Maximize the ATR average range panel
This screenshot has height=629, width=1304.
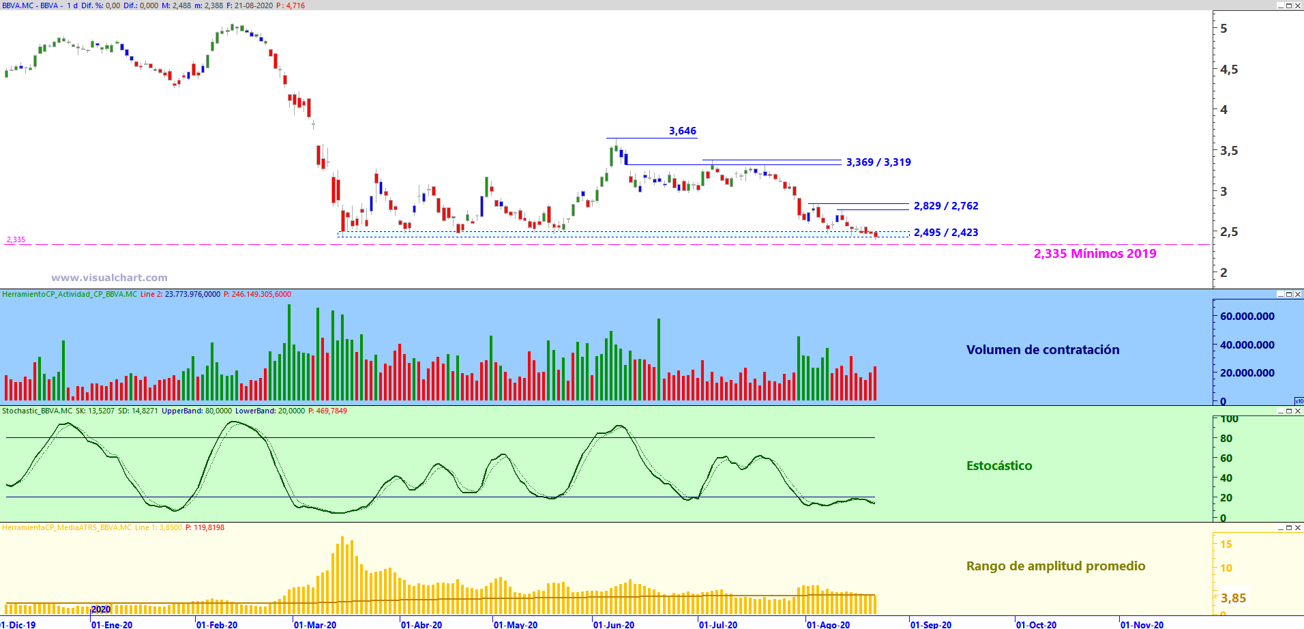(x=1289, y=528)
